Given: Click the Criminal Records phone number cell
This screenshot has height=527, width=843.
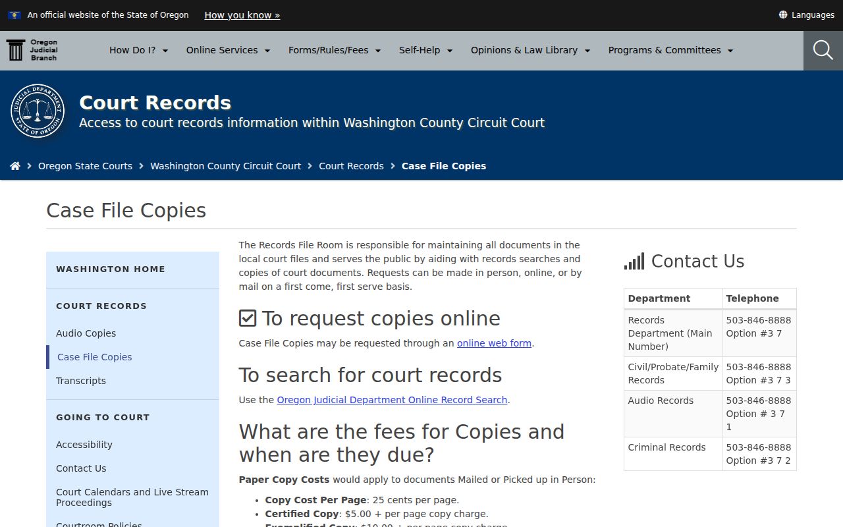Looking at the screenshot, I should pyautogui.click(x=759, y=454).
